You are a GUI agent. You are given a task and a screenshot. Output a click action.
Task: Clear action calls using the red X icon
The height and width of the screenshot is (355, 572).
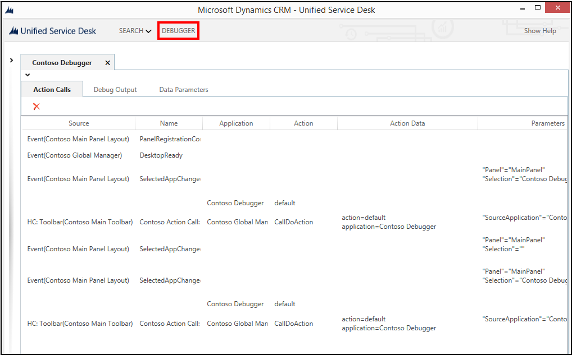[37, 106]
